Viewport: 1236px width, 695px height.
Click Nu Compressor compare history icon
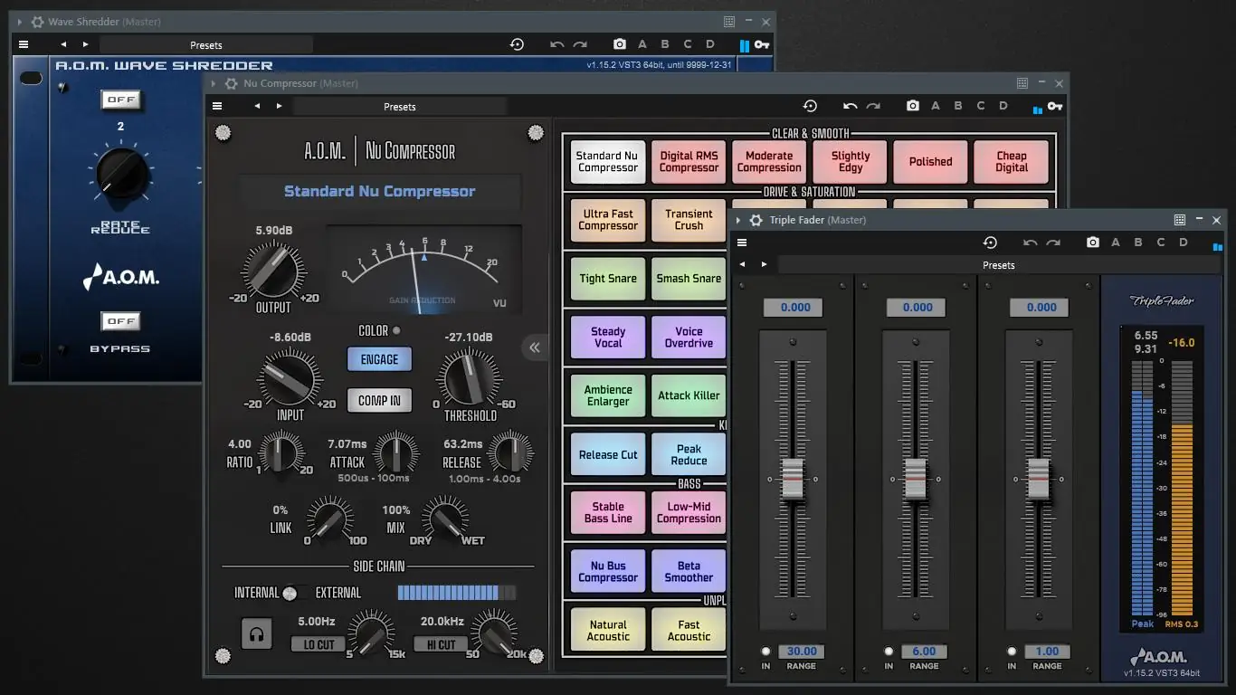[x=810, y=106]
